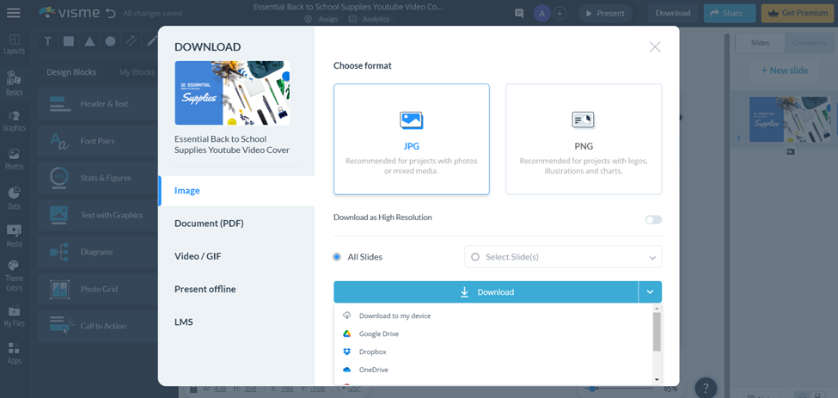Open Data in left sidebar
This screenshot has height=398, width=838.
[15, 199]
